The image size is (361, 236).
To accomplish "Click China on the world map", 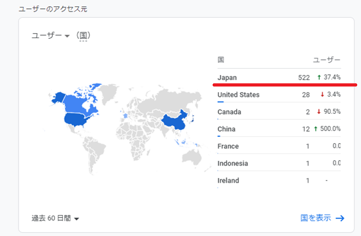I will pos(175,121).
